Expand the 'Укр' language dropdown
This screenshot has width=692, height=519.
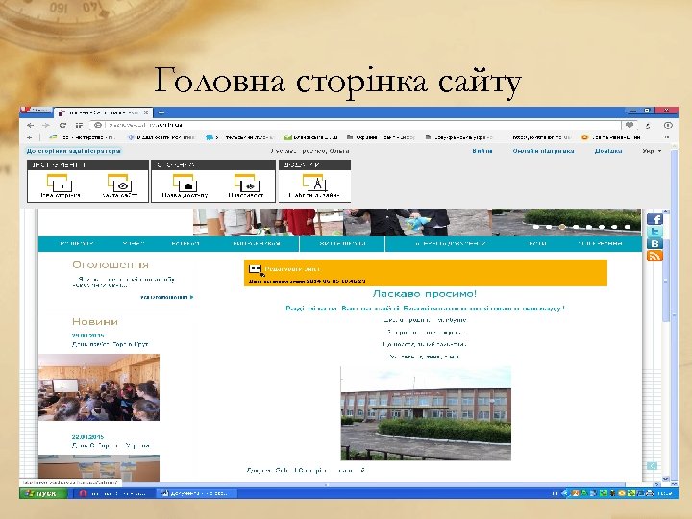(x=652, y=151)
